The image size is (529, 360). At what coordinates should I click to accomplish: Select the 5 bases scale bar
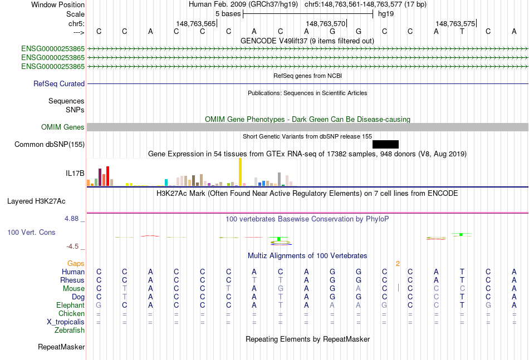[x=308, y=14]
